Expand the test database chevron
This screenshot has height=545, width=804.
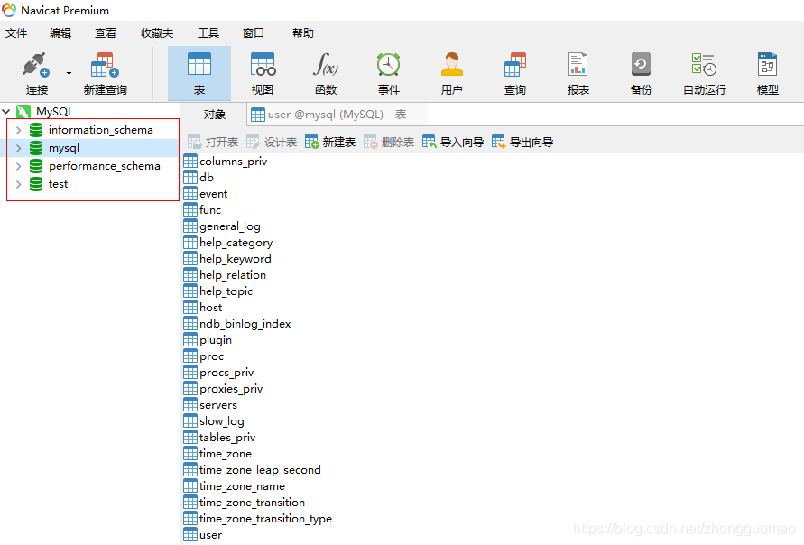click(18, 184)
